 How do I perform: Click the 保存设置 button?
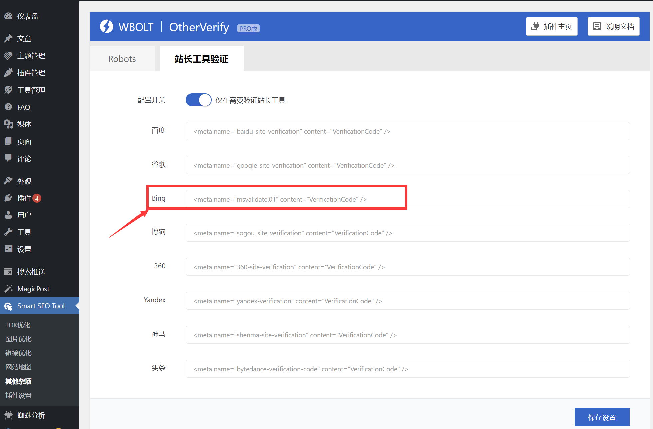[x=602, y=417]
